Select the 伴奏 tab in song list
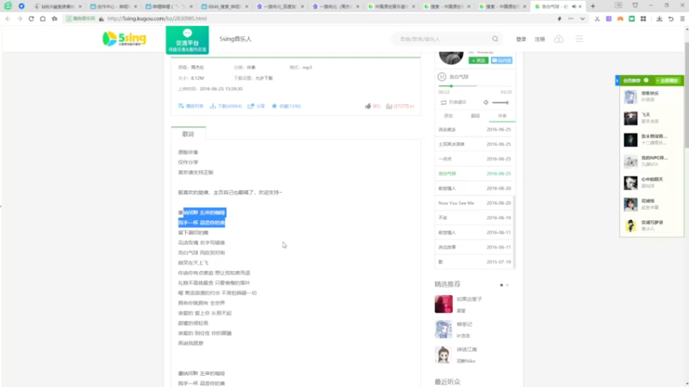The image size is (689, 387). pyautogui.click(x=502, y=116)
